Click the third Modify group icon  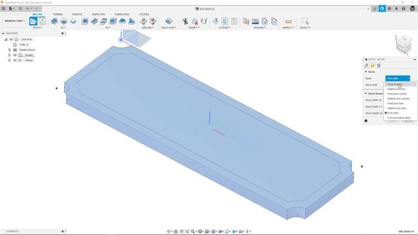(204, 21)
